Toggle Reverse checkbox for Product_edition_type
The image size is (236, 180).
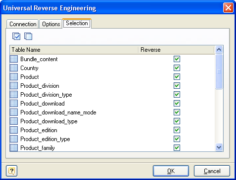177,139
